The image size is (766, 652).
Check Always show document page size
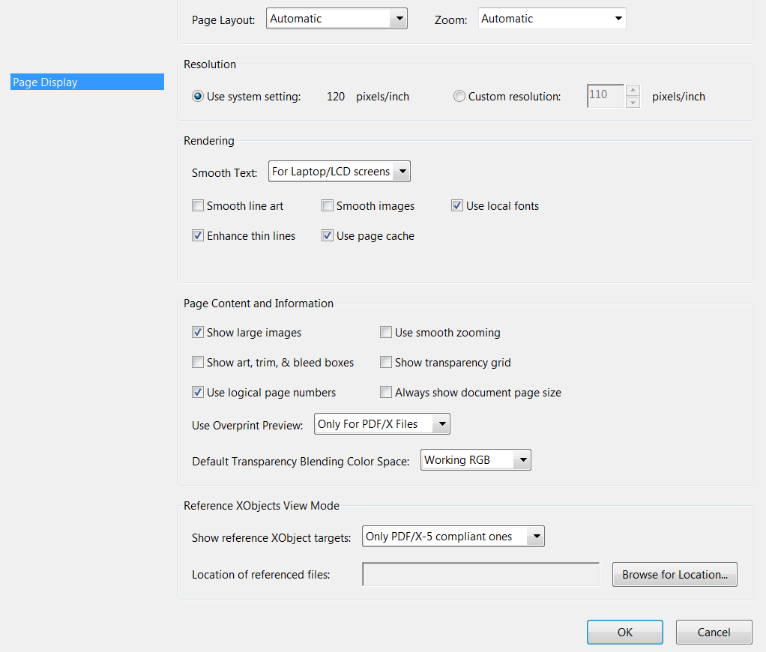coord(386,391)
